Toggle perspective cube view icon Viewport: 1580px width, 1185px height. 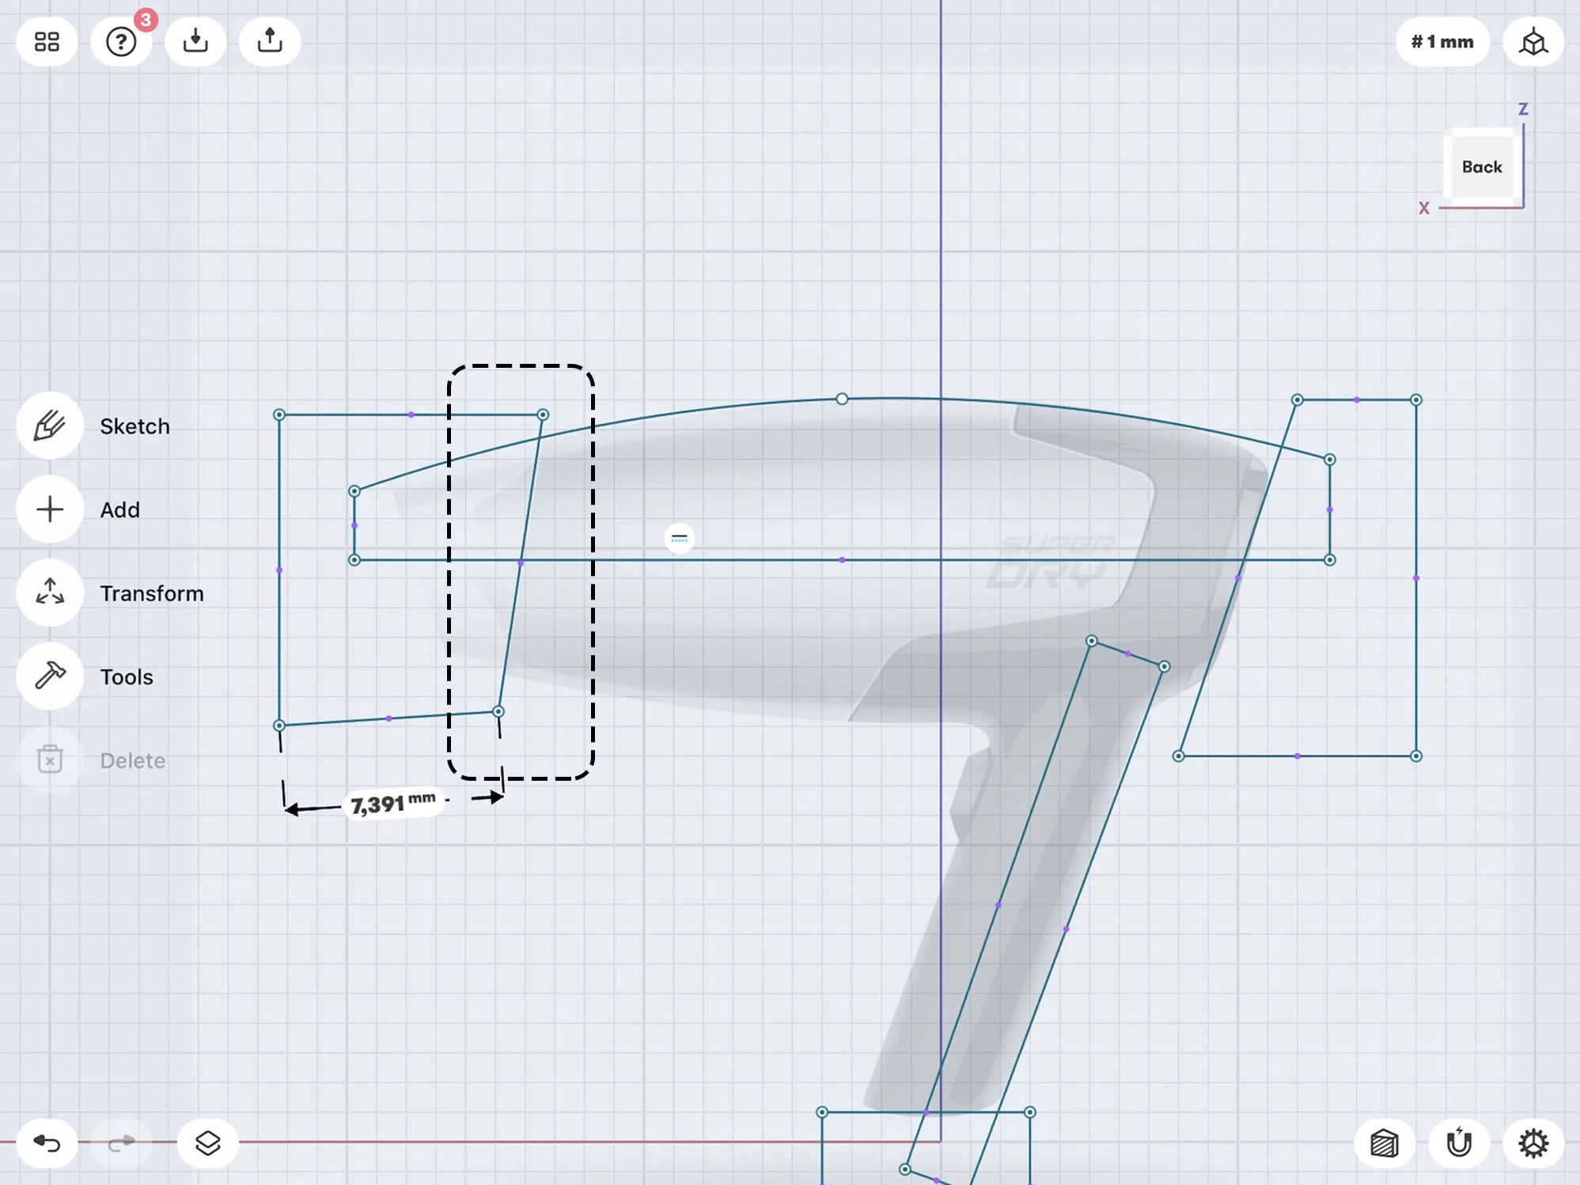tap(1533, 42)
